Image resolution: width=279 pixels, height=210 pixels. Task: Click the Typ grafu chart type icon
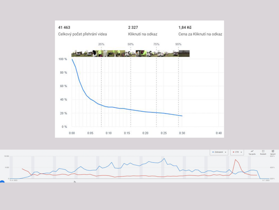point(252,152)
